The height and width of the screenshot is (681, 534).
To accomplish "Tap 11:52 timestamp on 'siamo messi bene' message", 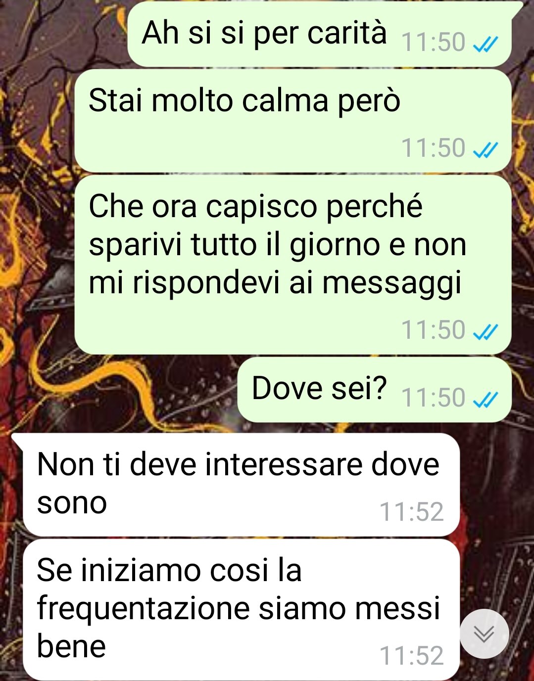I will pos(411,656).
